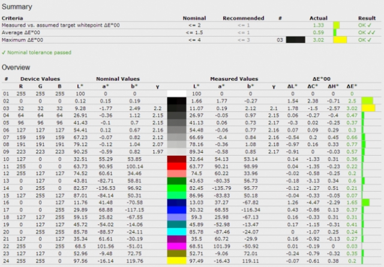Pick the bright green swatch in row 14
The image size is (384, 267).
pyautogui.click(x=176, y=187)
